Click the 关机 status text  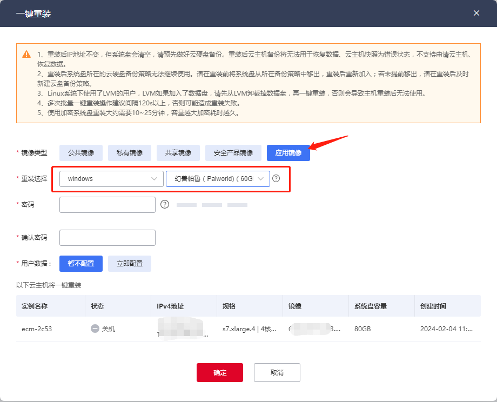click(x=109, y=329)
